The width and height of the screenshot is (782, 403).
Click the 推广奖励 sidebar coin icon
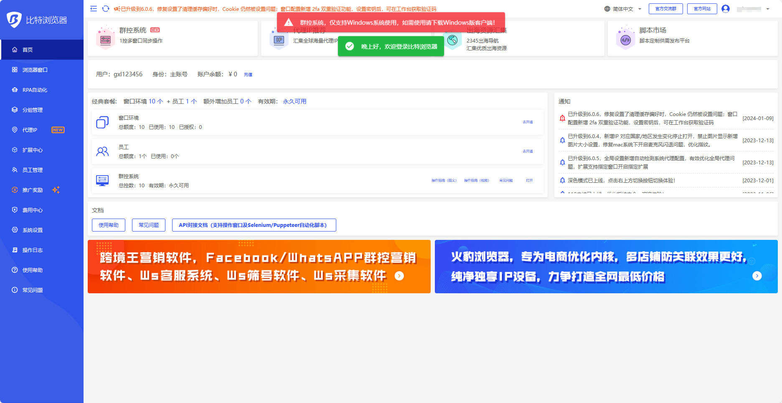15,190
